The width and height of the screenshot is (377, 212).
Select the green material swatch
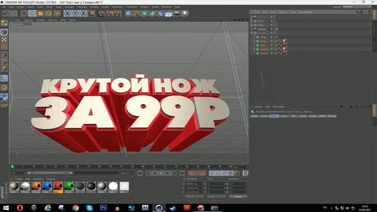tap(69, 187)
